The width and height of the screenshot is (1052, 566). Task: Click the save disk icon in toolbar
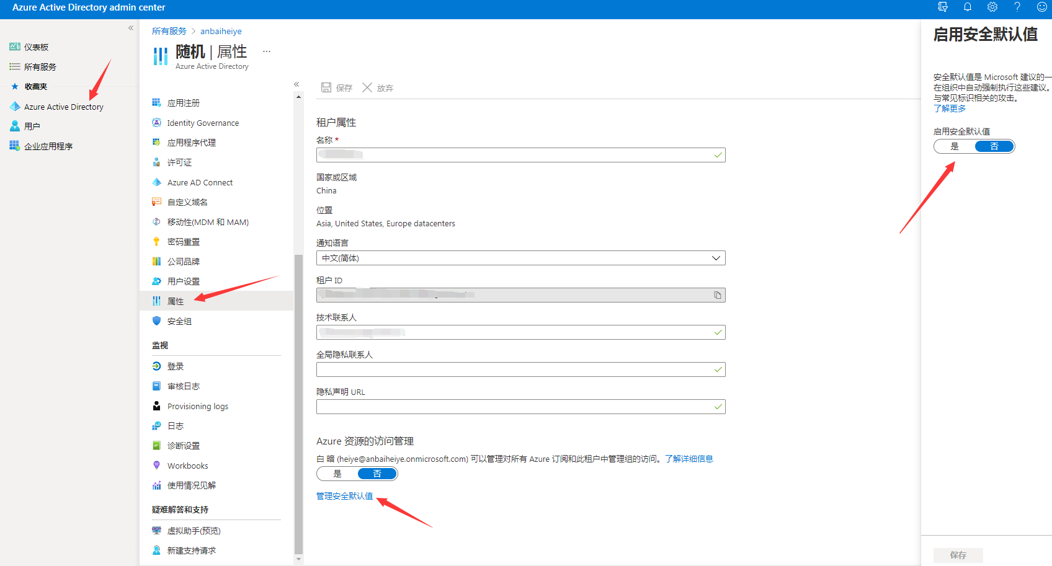[326, 87]
